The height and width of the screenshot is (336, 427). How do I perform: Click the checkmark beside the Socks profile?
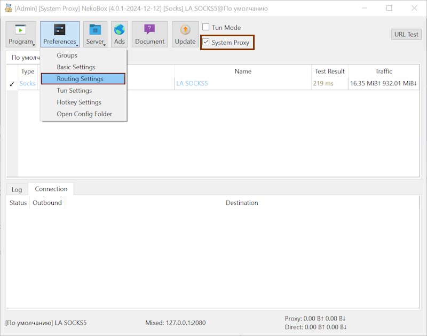(12, 84)
